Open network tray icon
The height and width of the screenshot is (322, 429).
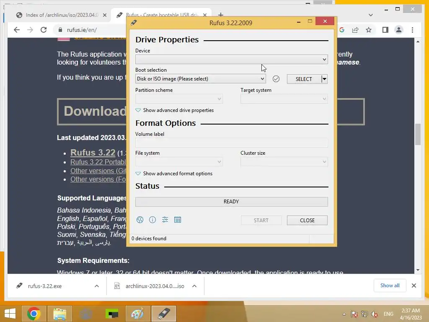(x=364, y=314)
